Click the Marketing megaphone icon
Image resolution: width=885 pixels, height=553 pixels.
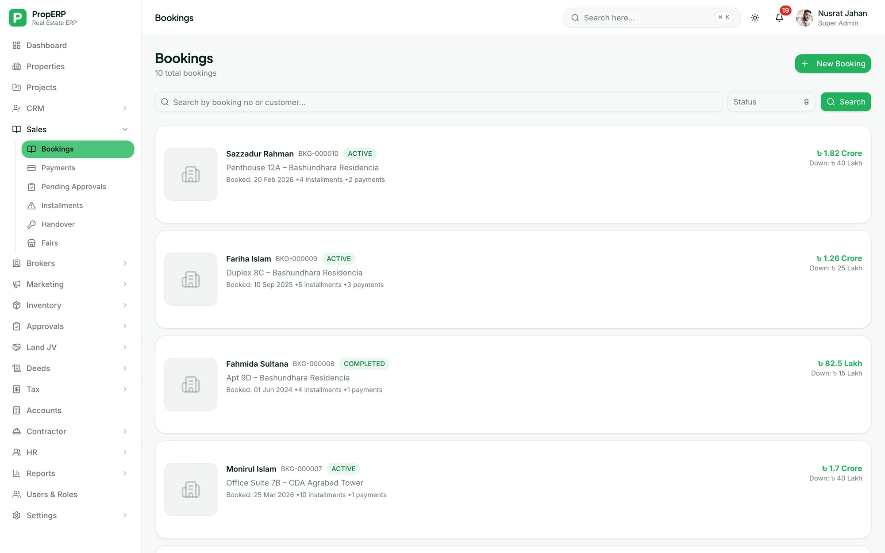pyautogui.click(x=17, y=284)
